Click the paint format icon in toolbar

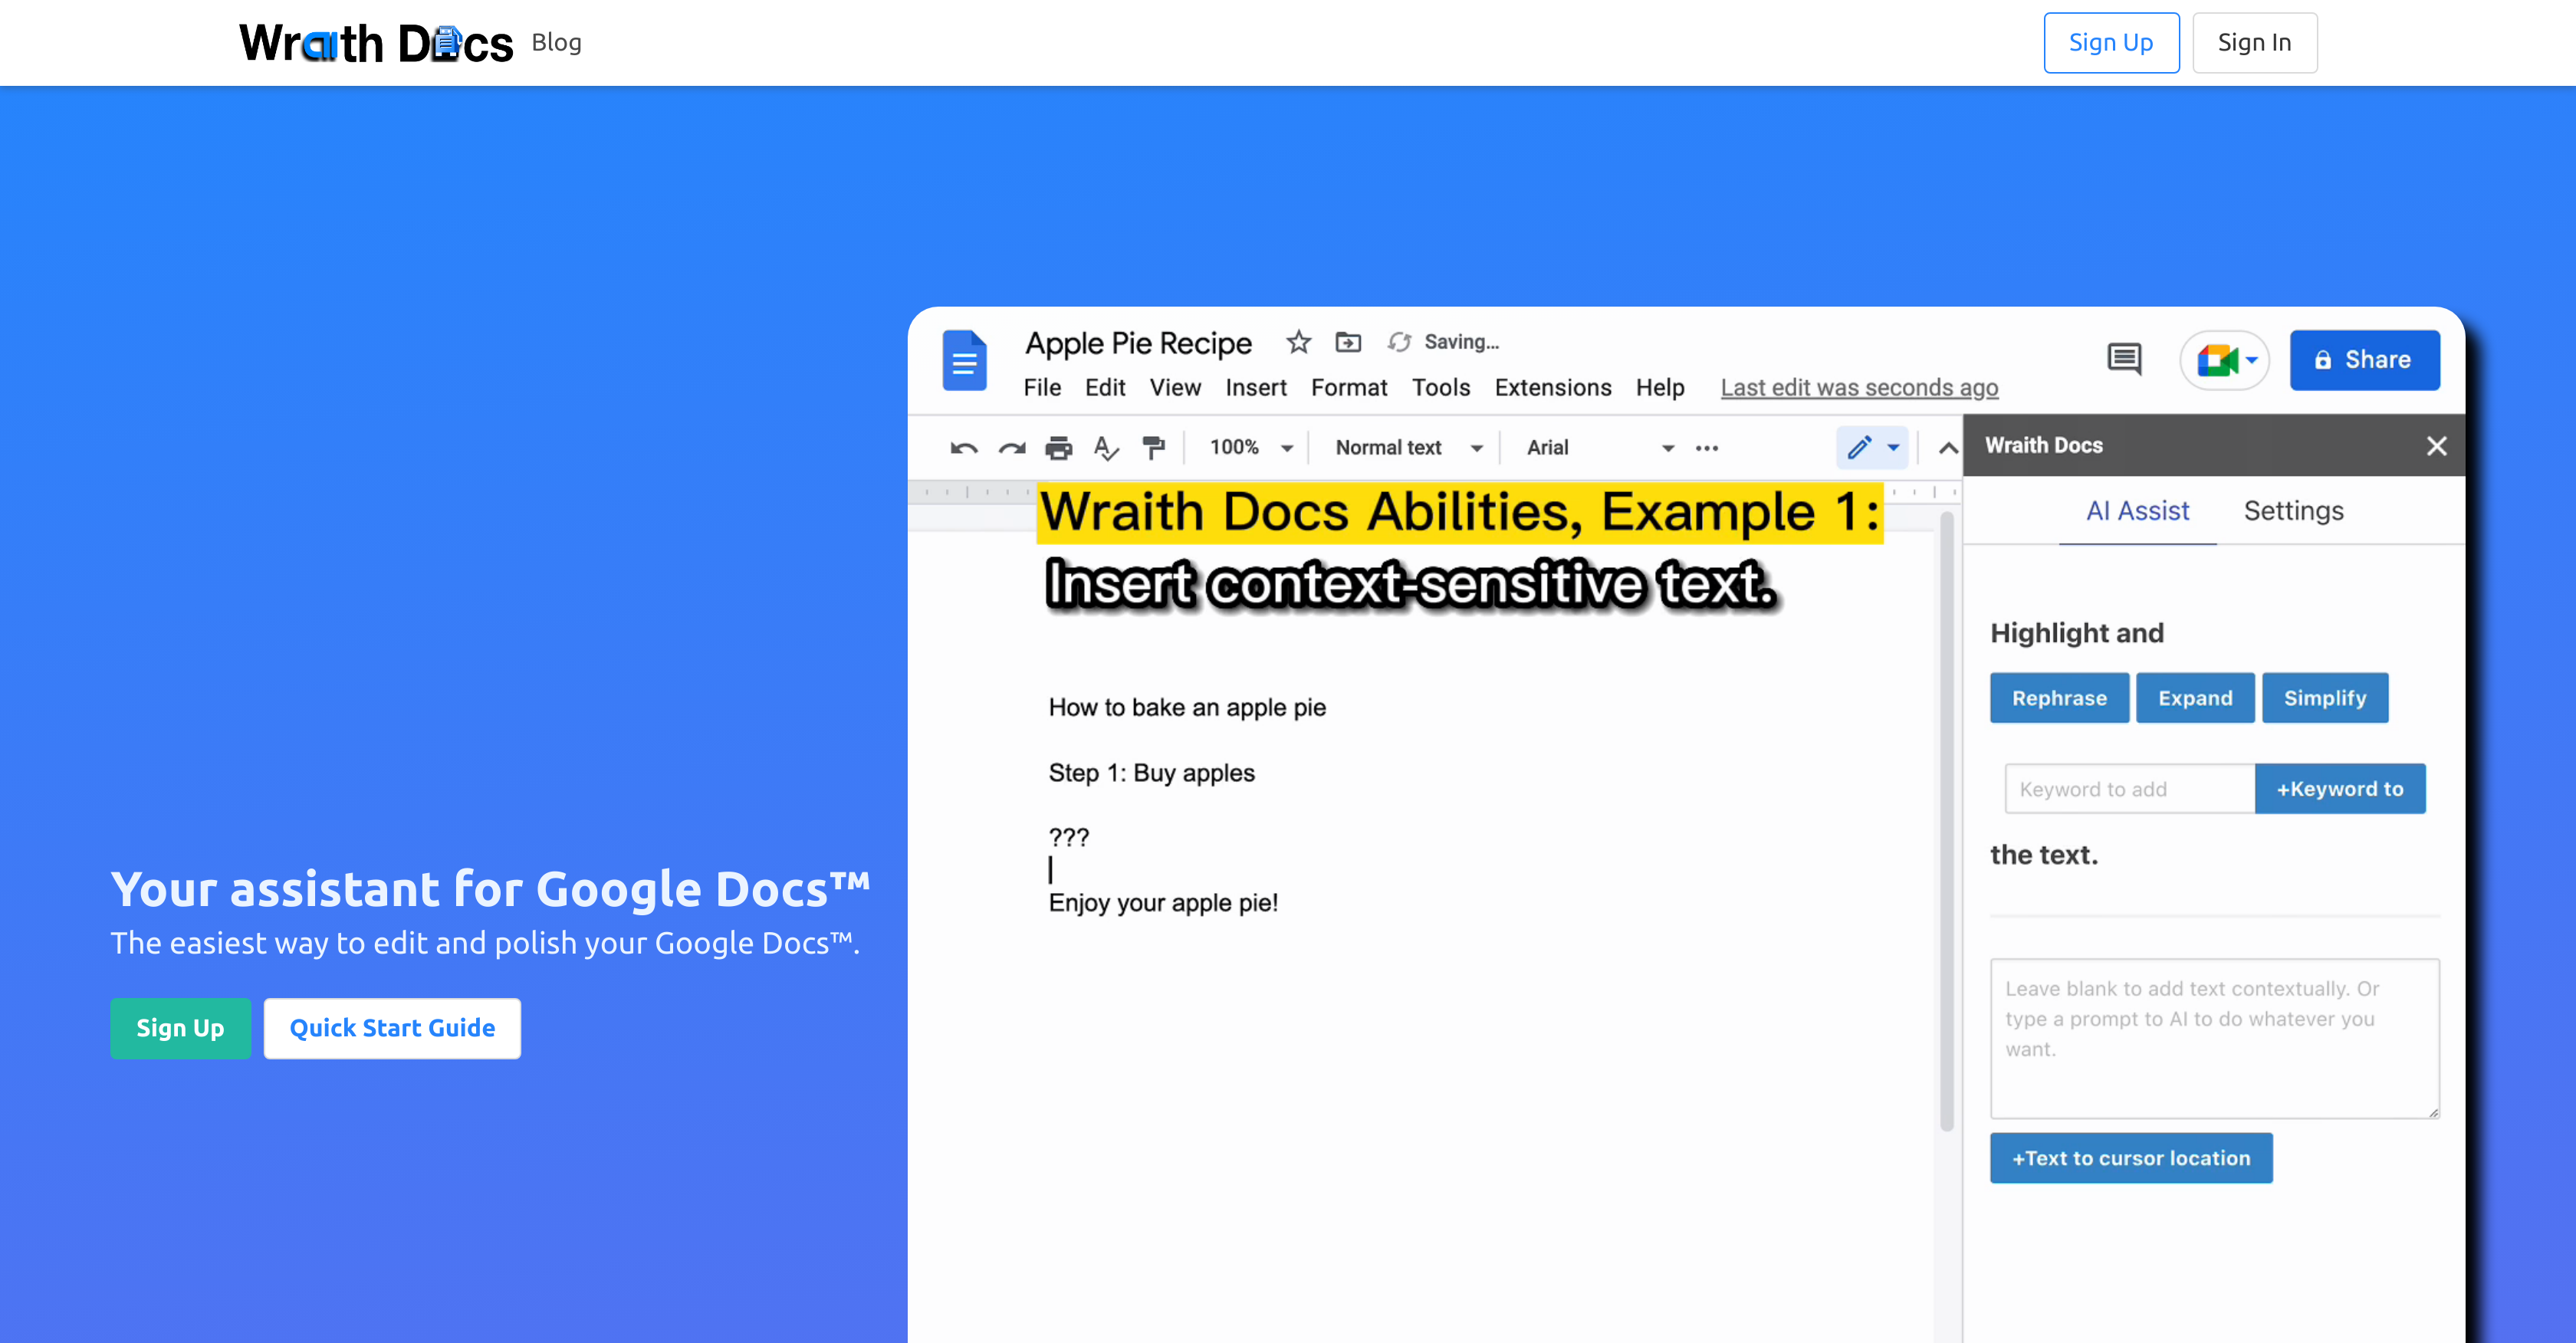tap(1155, 447)
